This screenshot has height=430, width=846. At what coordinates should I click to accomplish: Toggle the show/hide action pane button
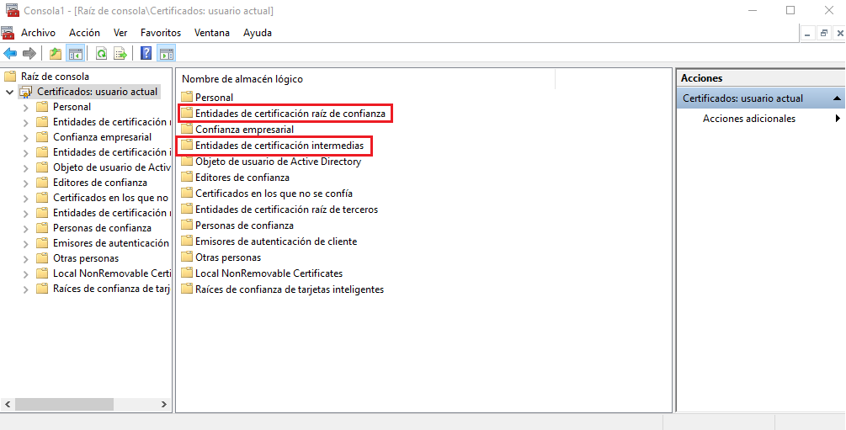pos(167,54)
